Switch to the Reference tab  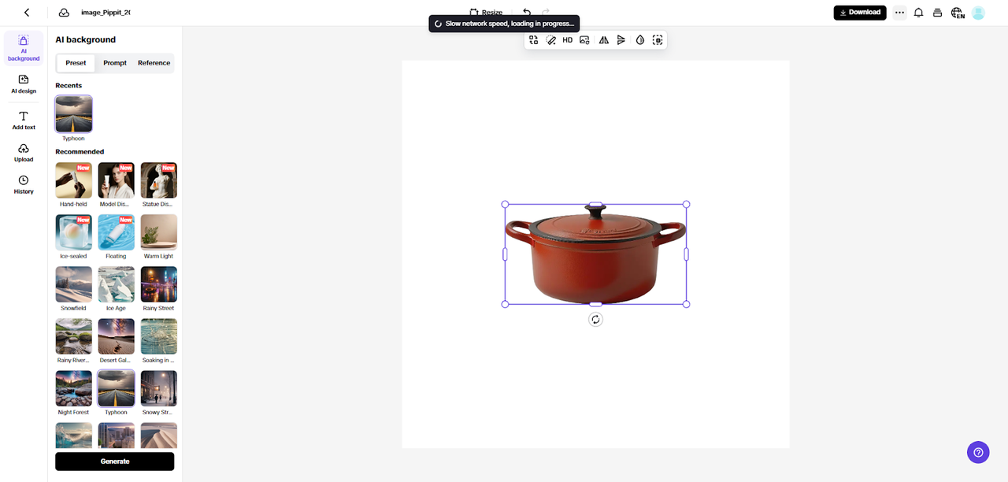pyautogui.click(x=154, y=63)
